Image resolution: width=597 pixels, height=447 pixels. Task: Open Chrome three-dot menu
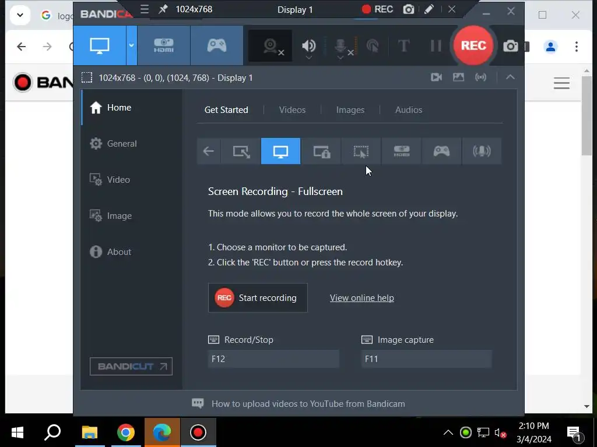[577, 47]
